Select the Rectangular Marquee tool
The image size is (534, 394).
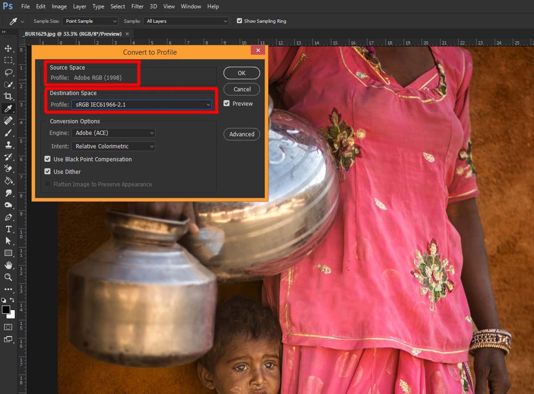point(8,60)
